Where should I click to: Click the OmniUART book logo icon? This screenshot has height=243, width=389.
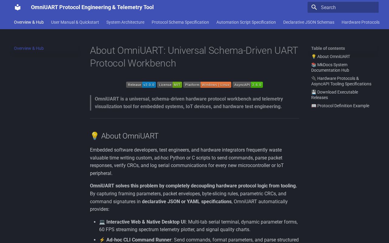pos(18,7)
